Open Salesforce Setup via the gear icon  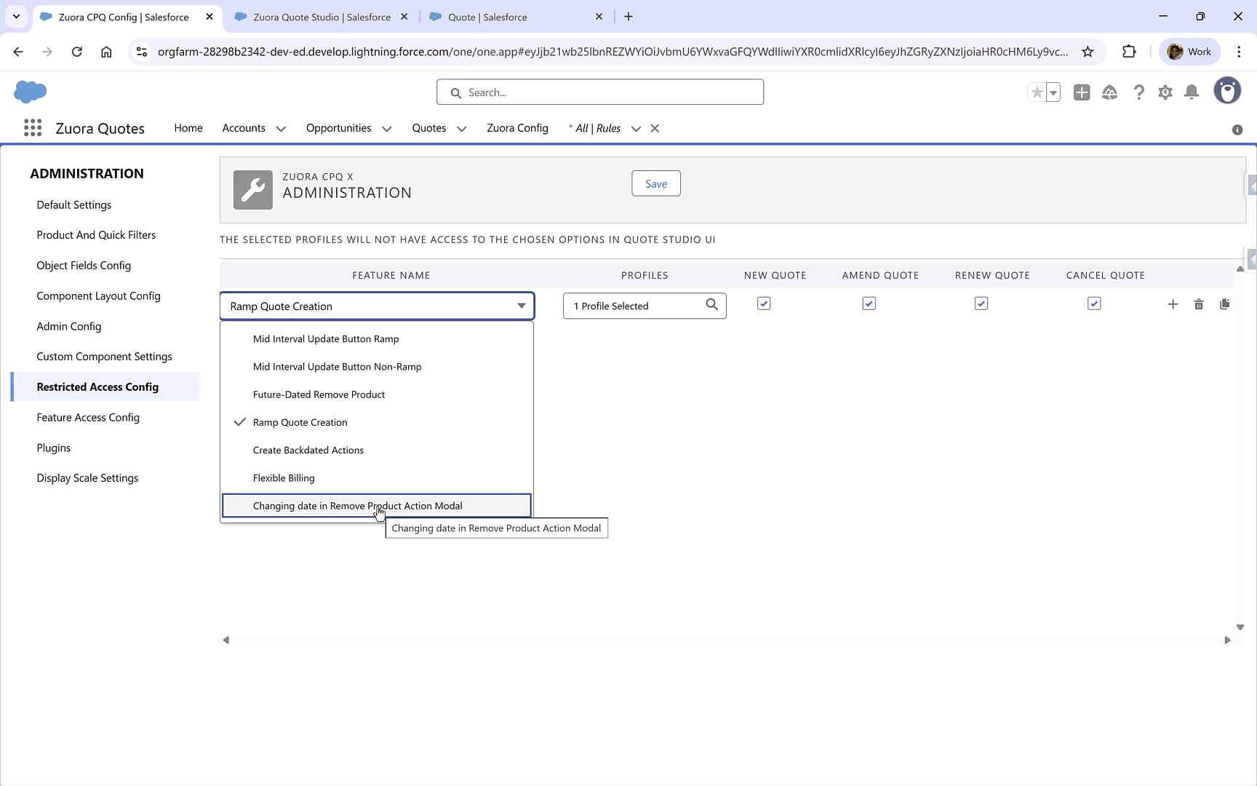pos(1165,92)
